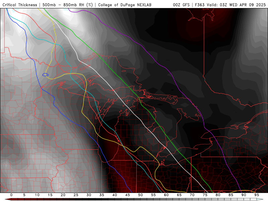The width and height of the screenshot is (268, 201).
Task: Select the '500mb – 850mb RH (%)' label
Action: [x=68, y=5]
